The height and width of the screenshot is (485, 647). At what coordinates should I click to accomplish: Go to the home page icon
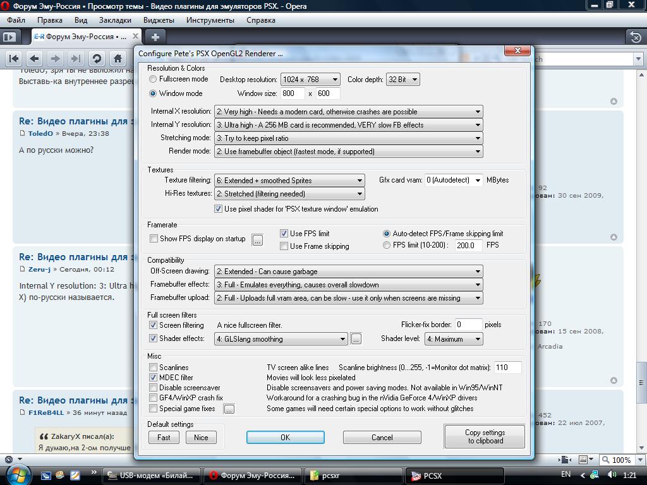click(x=118, y=59)
